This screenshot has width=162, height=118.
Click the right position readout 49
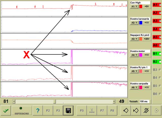(121, 101)
